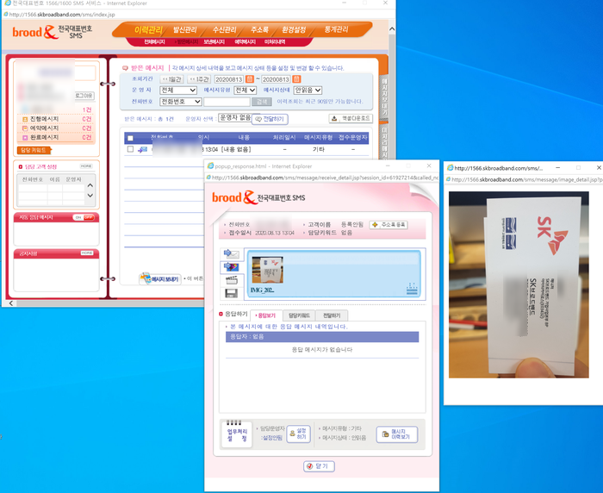This screenshot has width=603, height=493.
Task: Open the 환경설정 main menu
Action: coord(294,29)
